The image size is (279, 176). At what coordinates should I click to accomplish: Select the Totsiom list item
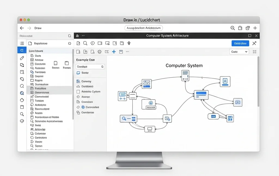39,101
